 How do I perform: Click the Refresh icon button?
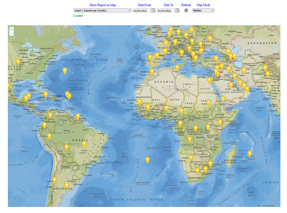[186, 10]
